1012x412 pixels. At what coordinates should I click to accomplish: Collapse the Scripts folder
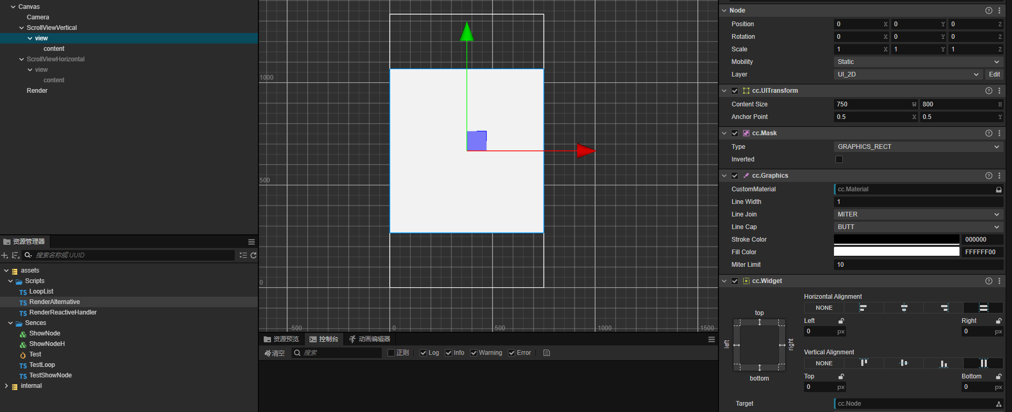(11, 281)
